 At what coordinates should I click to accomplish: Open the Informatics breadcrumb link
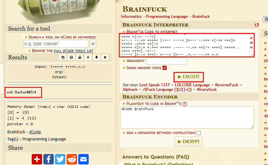point(131,16)
